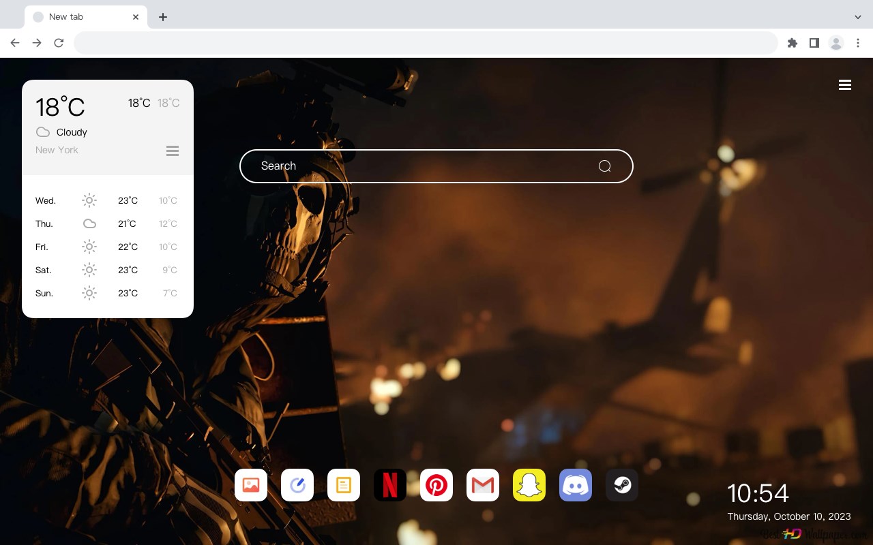Click the Thursday, October 10, 2023 date
Viewport: 873px width, 545px height.
[x=789, y=516]
